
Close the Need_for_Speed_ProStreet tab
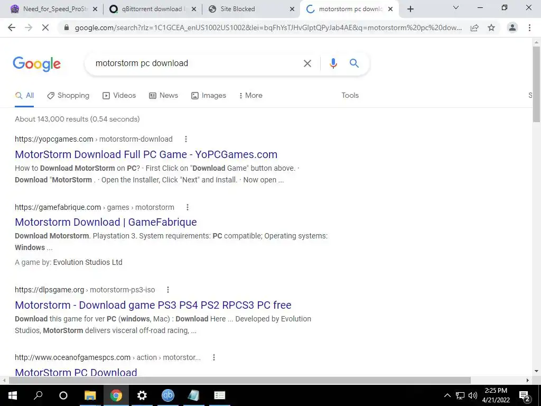click(95, 9)
